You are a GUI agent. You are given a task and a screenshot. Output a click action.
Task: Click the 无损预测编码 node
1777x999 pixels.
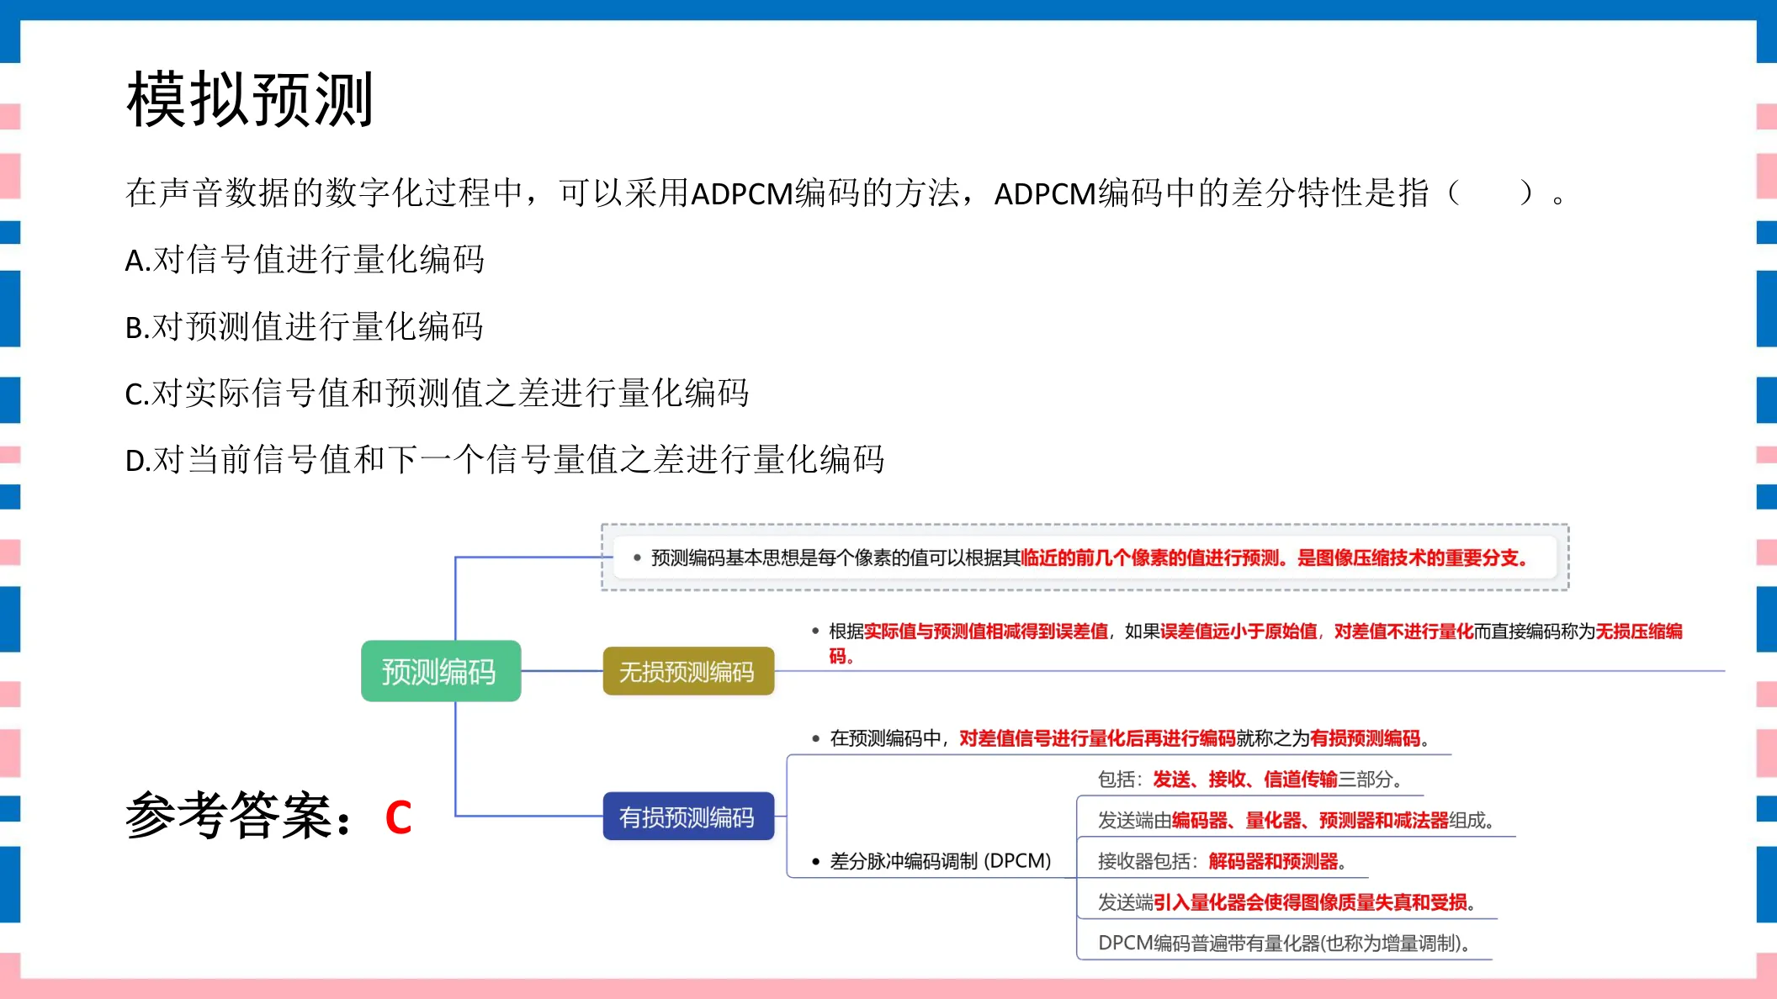[x=688, y=671]
